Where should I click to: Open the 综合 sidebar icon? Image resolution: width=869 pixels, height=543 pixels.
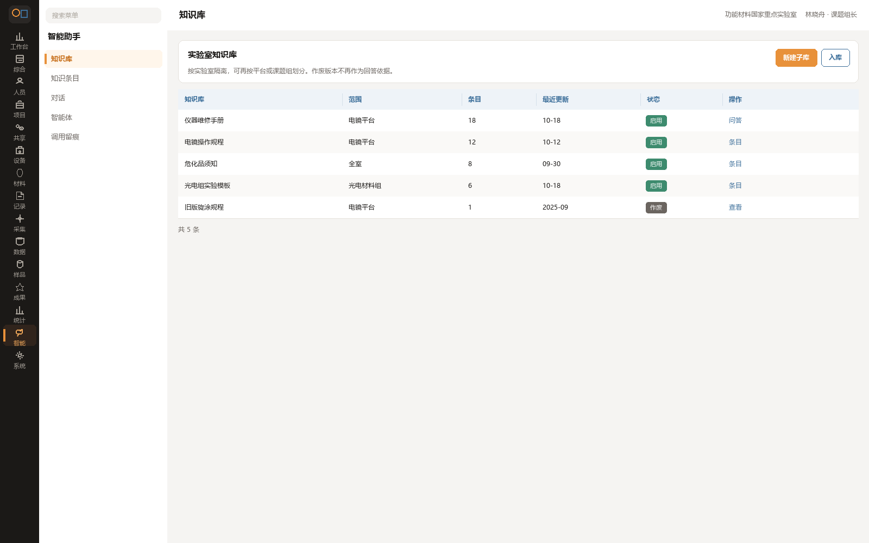point(20,64)
